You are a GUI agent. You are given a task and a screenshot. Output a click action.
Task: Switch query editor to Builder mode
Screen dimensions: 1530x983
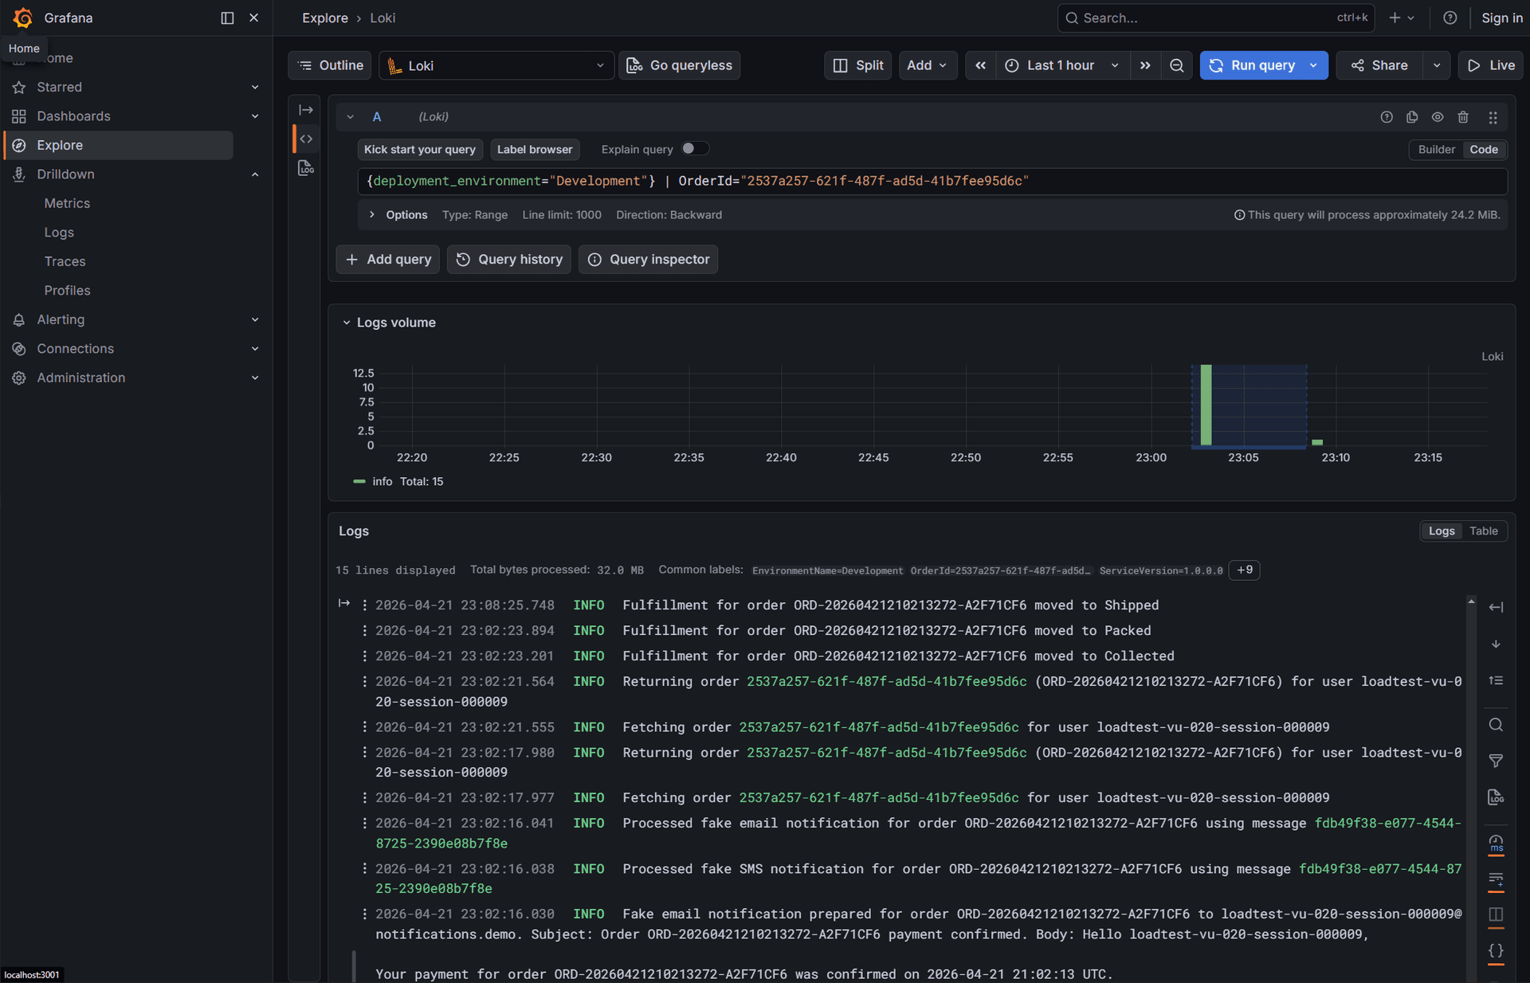pyautogui.click(x=1435, y=149)
